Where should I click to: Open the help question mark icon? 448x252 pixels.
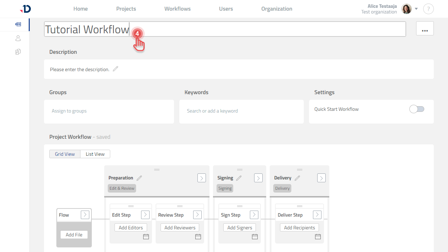pyautogui.click(x=428, y=8)
